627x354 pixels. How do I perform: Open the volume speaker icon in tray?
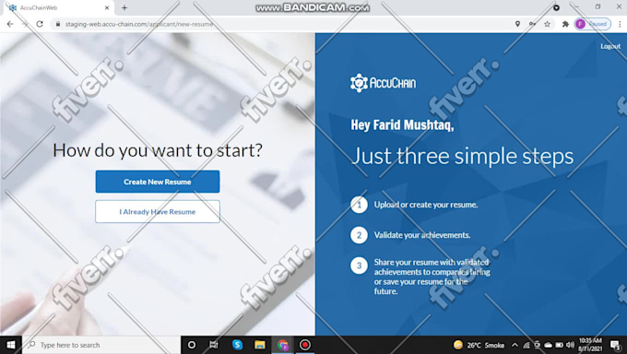tap(570, 345)
